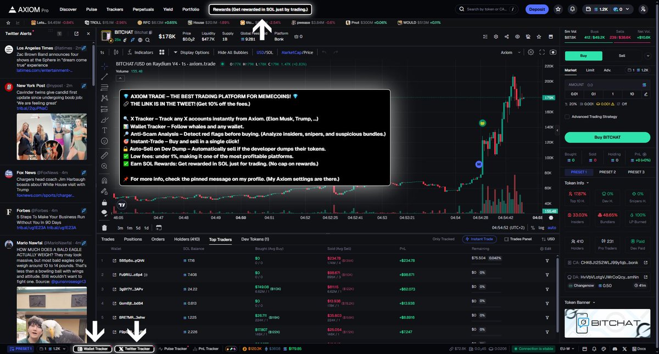659x354 pixels.
Task: Toggle auto scale on the chart
Action: 552,227
